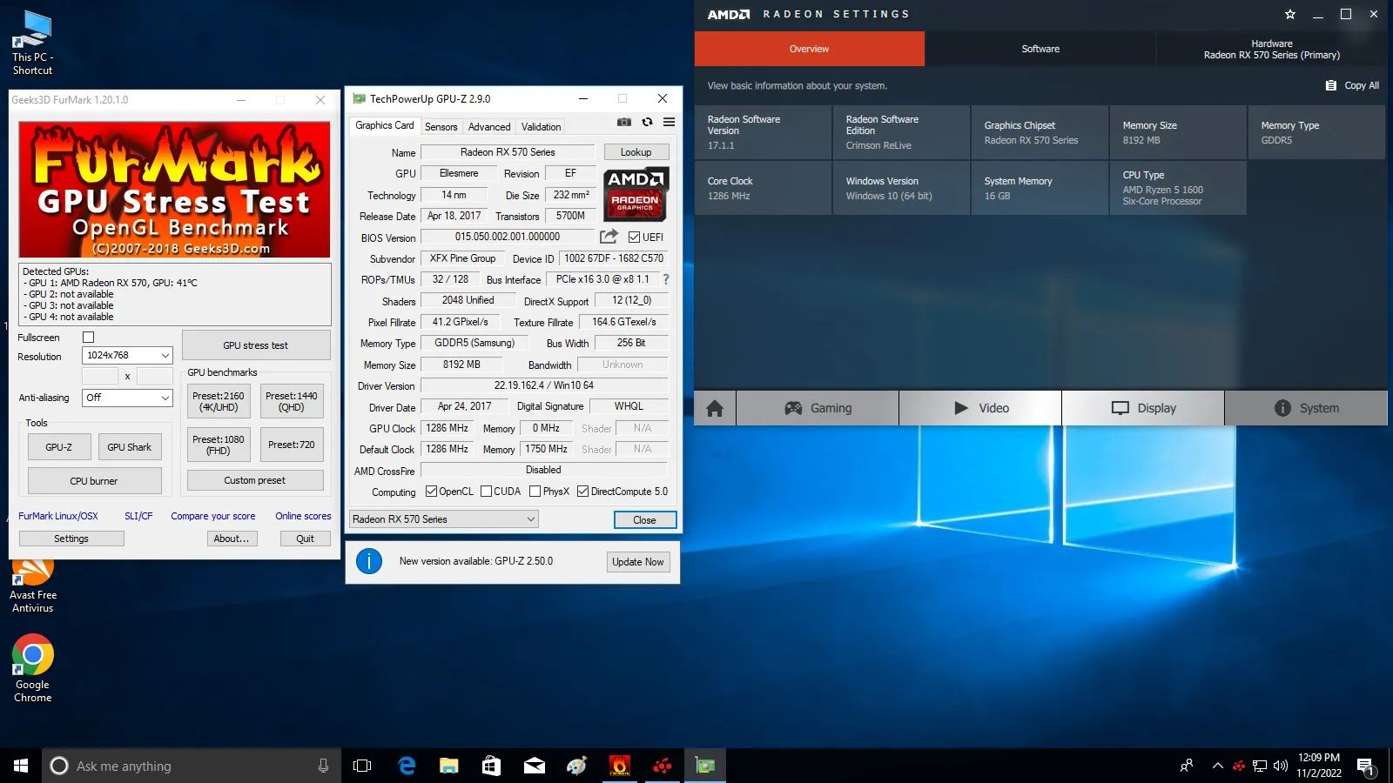Open Google Chrome desktop icon
The image size is (1393, 783).
click(x=32, y=668)
